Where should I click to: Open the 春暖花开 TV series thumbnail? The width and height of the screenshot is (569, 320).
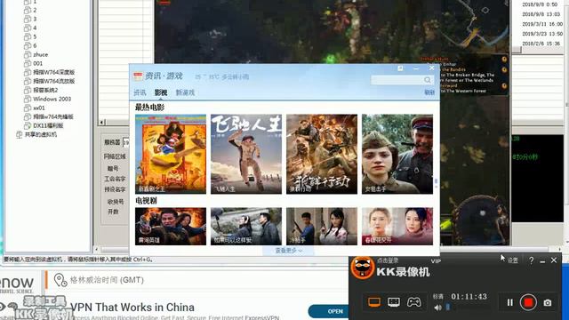[x=397, y=226]
